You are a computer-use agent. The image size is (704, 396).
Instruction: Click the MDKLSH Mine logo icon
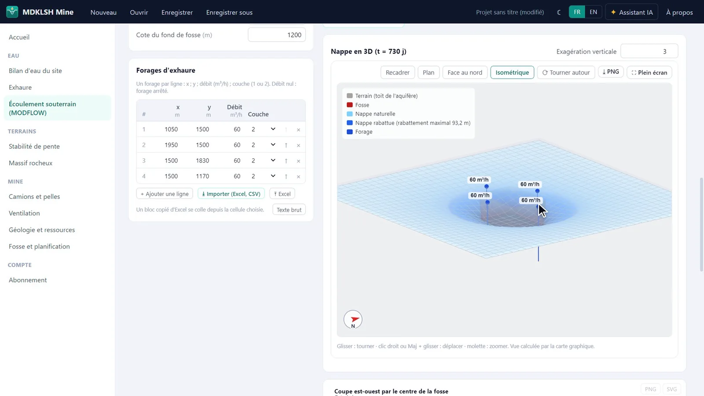coord(12,12)
